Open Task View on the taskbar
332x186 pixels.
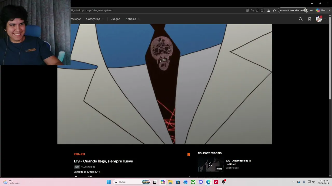point(155,182)
